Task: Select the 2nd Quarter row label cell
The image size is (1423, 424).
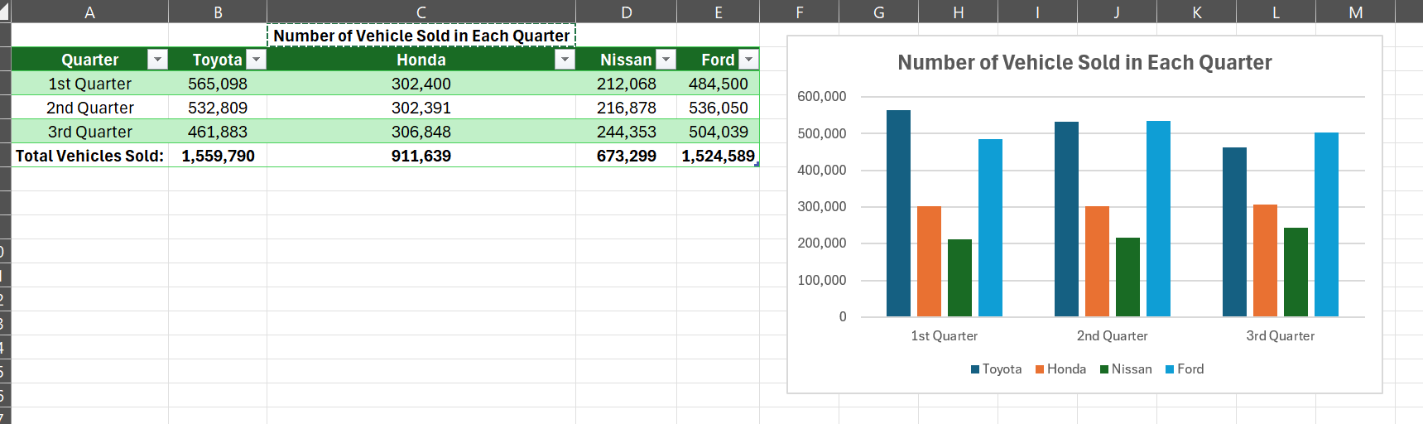Action: (90, 108)
